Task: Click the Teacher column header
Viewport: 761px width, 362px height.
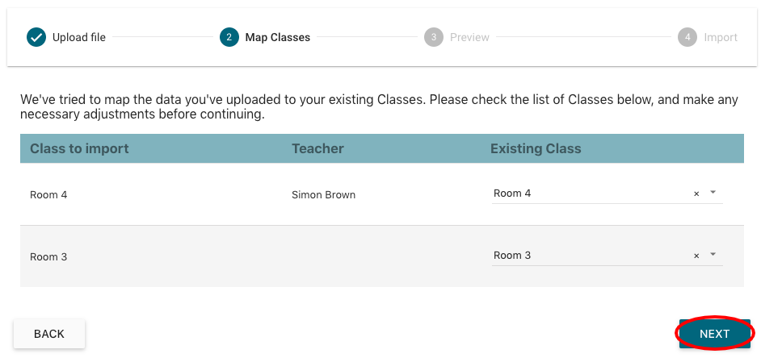Action: pyautogui.click(x=317, y=148)
